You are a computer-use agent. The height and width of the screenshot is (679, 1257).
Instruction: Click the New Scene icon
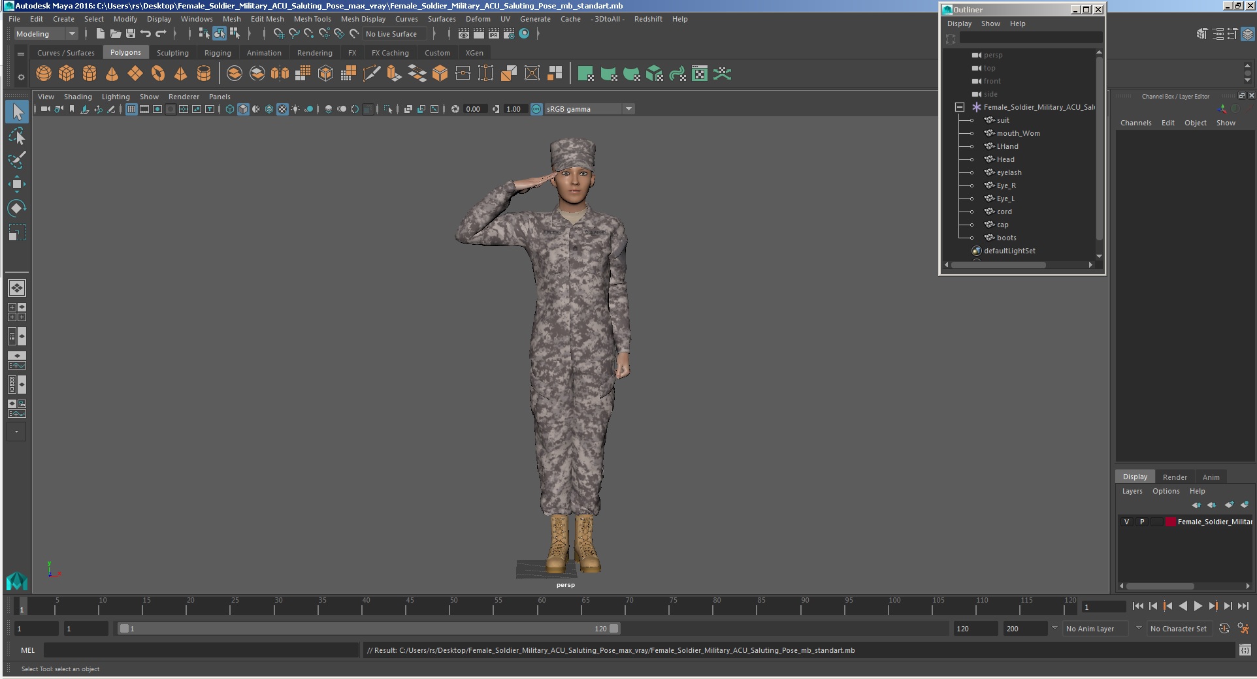point(101,33)
